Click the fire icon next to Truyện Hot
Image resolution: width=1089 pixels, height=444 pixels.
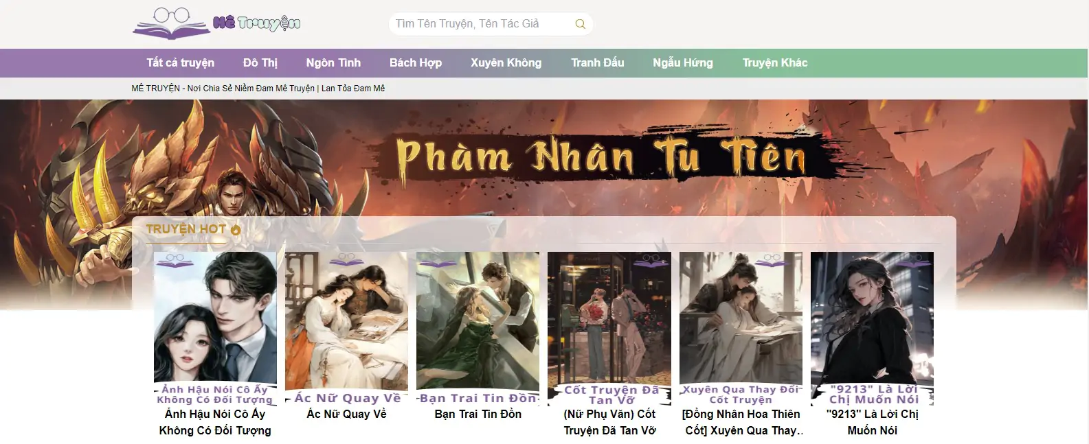(x=236, y=230)
